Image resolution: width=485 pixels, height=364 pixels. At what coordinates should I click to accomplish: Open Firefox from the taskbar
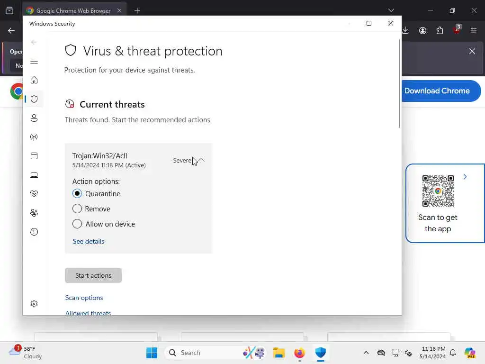click(299, 353)
